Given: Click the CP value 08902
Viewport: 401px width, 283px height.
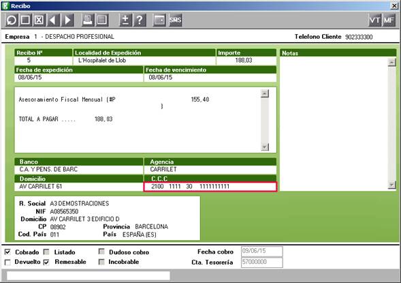Looking at the screenshot, I should pyautogui.click(x=58, y=227).
